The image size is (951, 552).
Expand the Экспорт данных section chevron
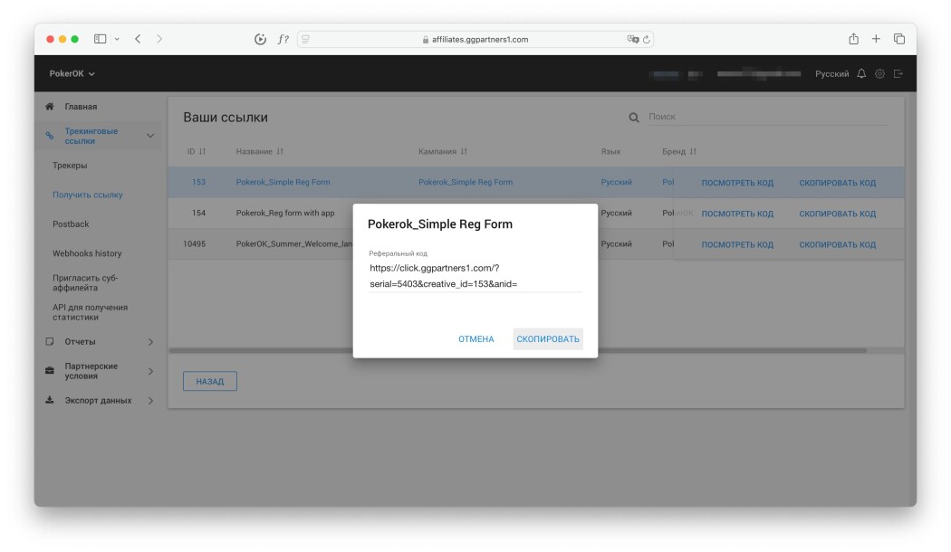pos(150,401)
